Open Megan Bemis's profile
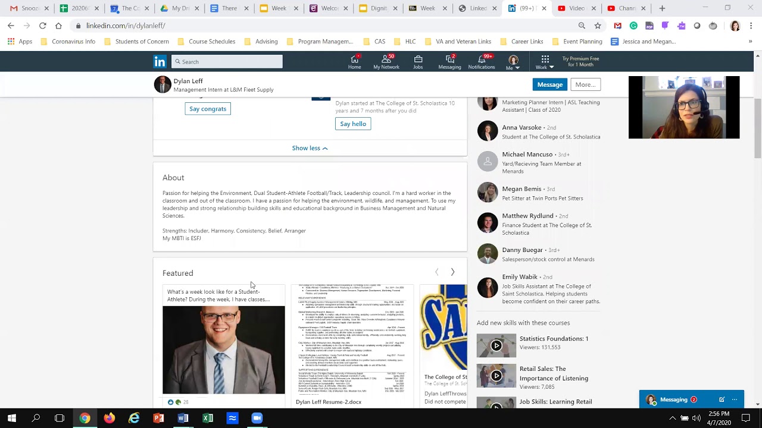Viewport: 762px width, 428px height. coord(521,188)
